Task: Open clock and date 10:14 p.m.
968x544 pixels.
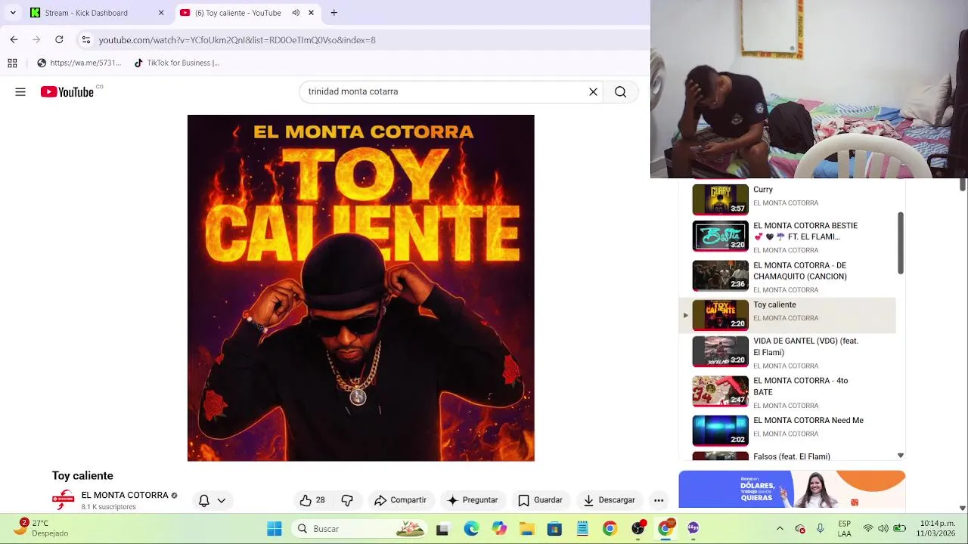Action: click(x=937, y=528)
